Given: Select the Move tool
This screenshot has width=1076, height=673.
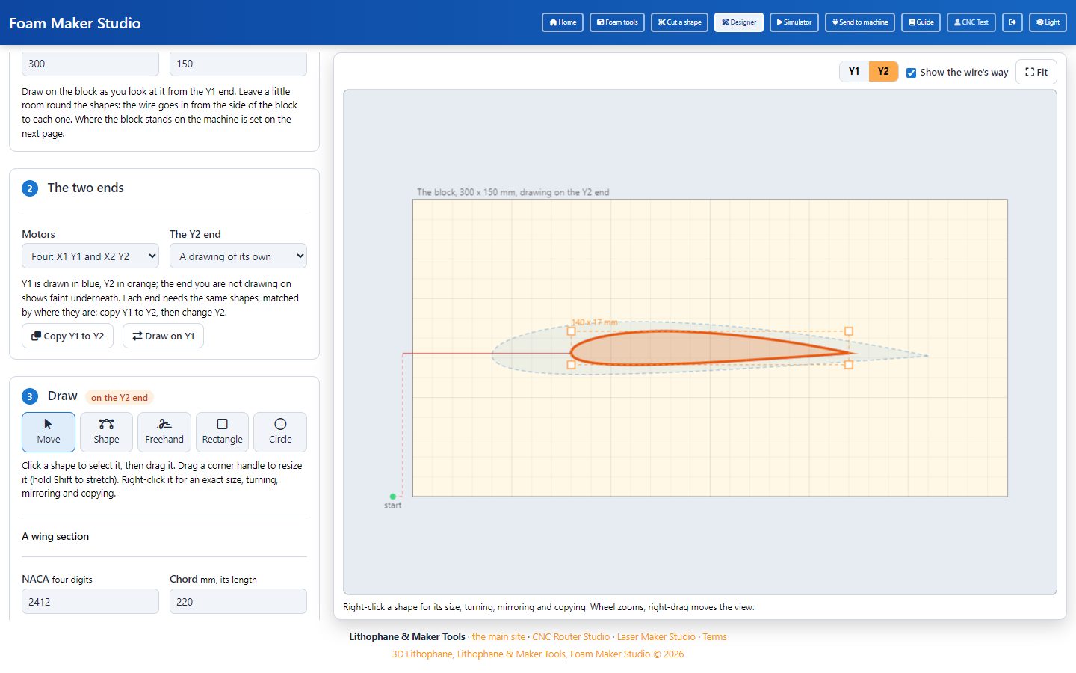Looking at the screenshot, I should (x=49, y=432).
